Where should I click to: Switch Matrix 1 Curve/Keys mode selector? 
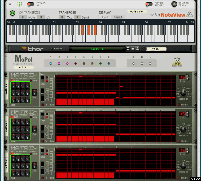[42, 79]
